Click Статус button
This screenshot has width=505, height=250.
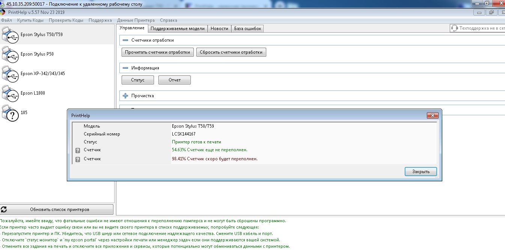[x=138, y=80]
